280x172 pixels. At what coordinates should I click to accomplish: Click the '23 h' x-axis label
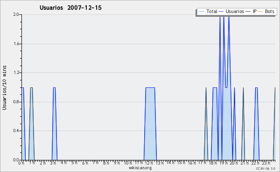click(x=266, y=163)
